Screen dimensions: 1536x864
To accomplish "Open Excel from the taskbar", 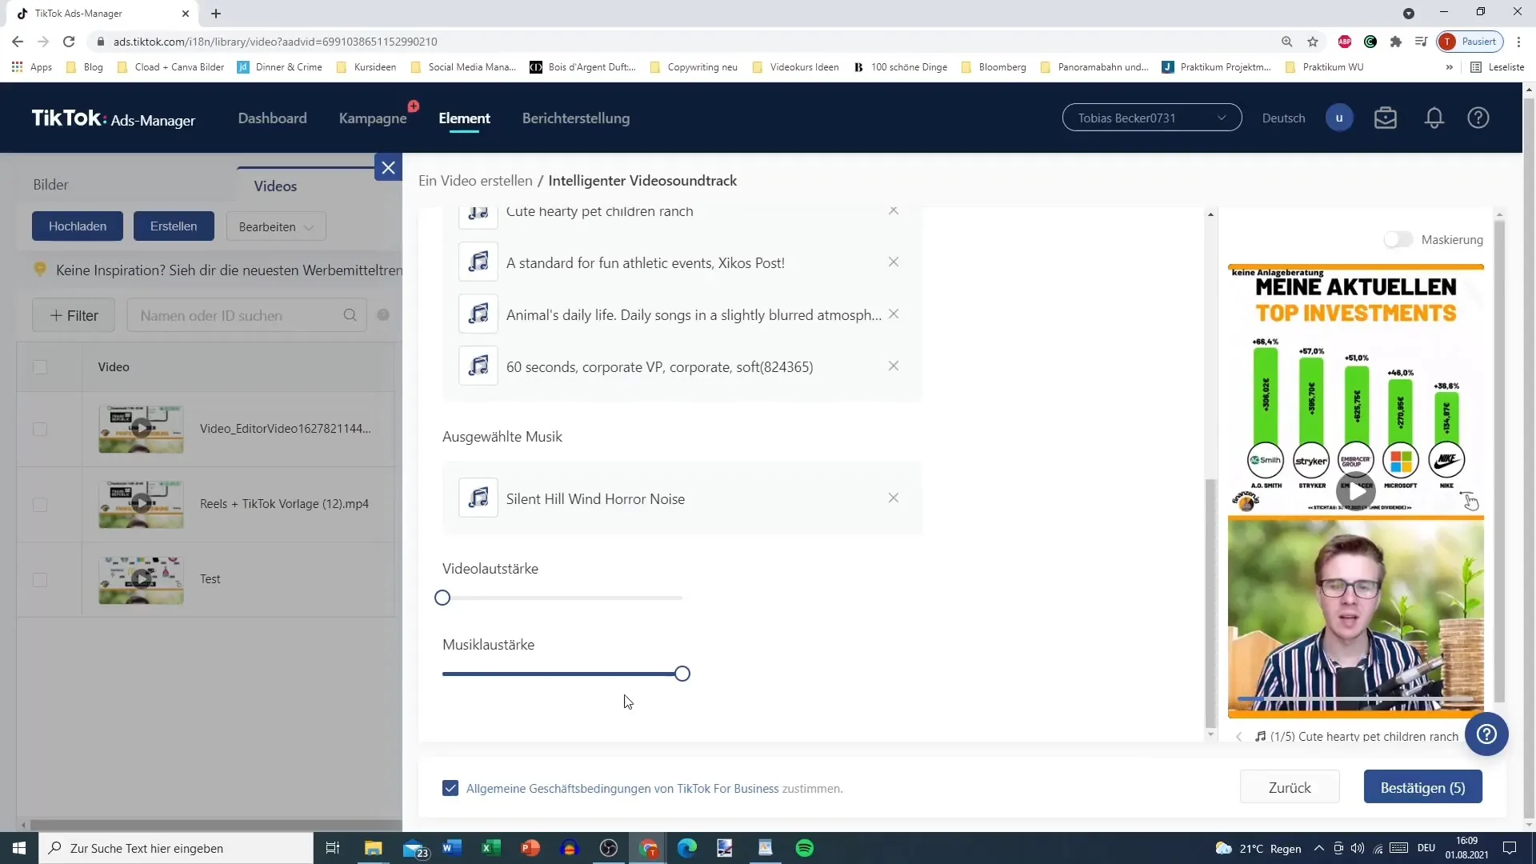I will pos(490,848).
